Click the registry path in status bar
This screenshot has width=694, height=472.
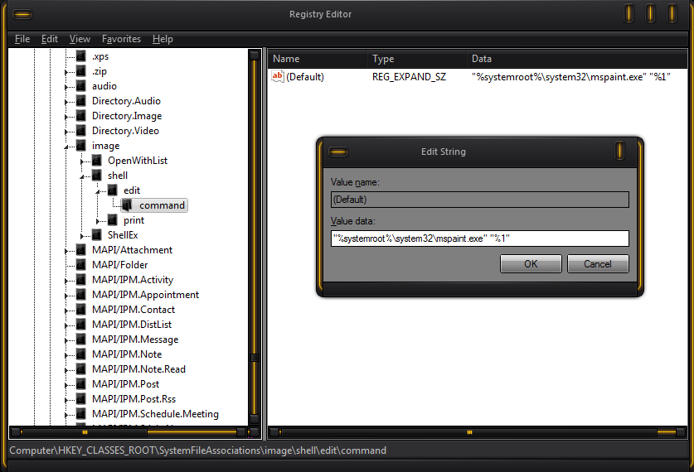[x=198, y=450]
